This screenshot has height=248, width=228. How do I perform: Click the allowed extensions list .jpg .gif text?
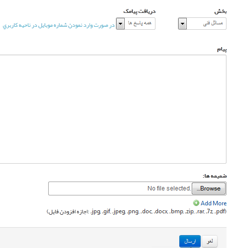tap(158, 211)
